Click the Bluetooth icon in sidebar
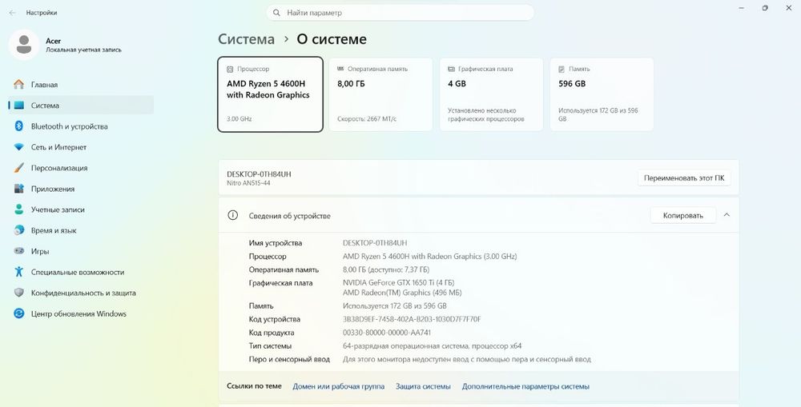Screen dimensions: 801x407 (x=19, y=126)
